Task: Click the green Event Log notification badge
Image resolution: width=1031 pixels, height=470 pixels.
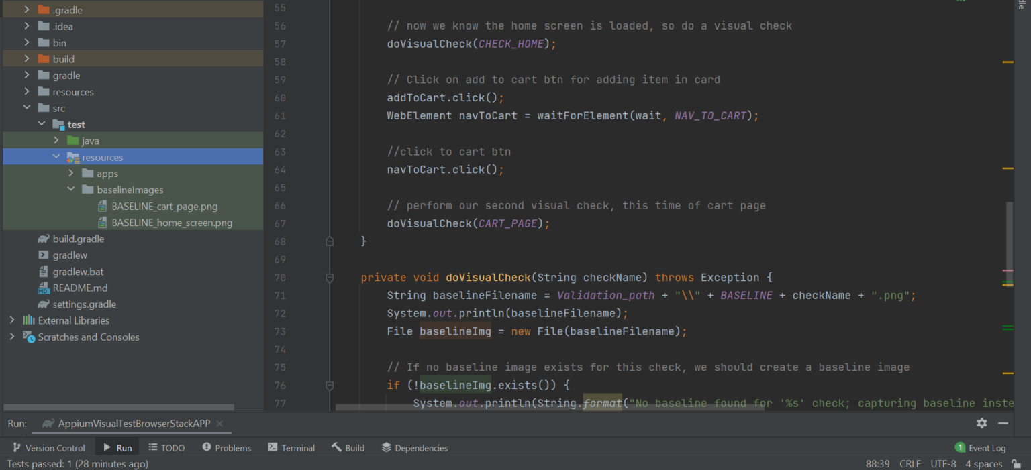Action: click(x=959, y=447)
